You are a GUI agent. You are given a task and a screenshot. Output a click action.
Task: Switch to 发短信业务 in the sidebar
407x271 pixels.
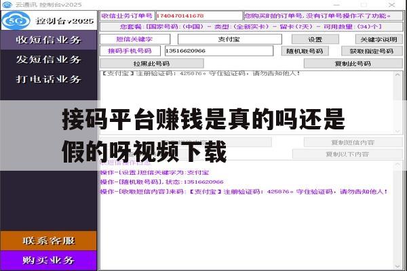tap(49, 60)
